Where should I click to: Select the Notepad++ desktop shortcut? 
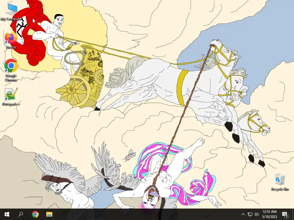pyautogui.click(x=11, y=97)
